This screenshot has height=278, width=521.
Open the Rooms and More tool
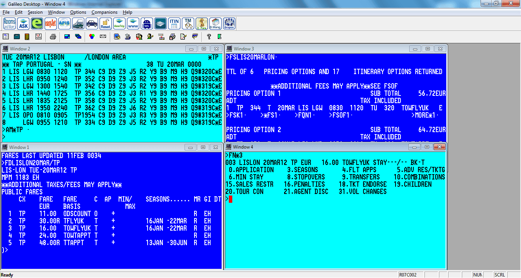click(x=10, y=24)
